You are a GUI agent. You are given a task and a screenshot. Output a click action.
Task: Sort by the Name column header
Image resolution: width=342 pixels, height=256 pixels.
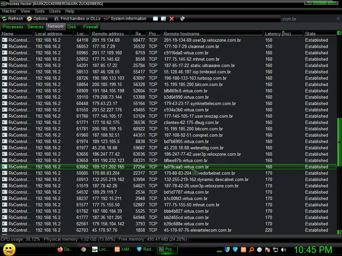tap(17, 34)
